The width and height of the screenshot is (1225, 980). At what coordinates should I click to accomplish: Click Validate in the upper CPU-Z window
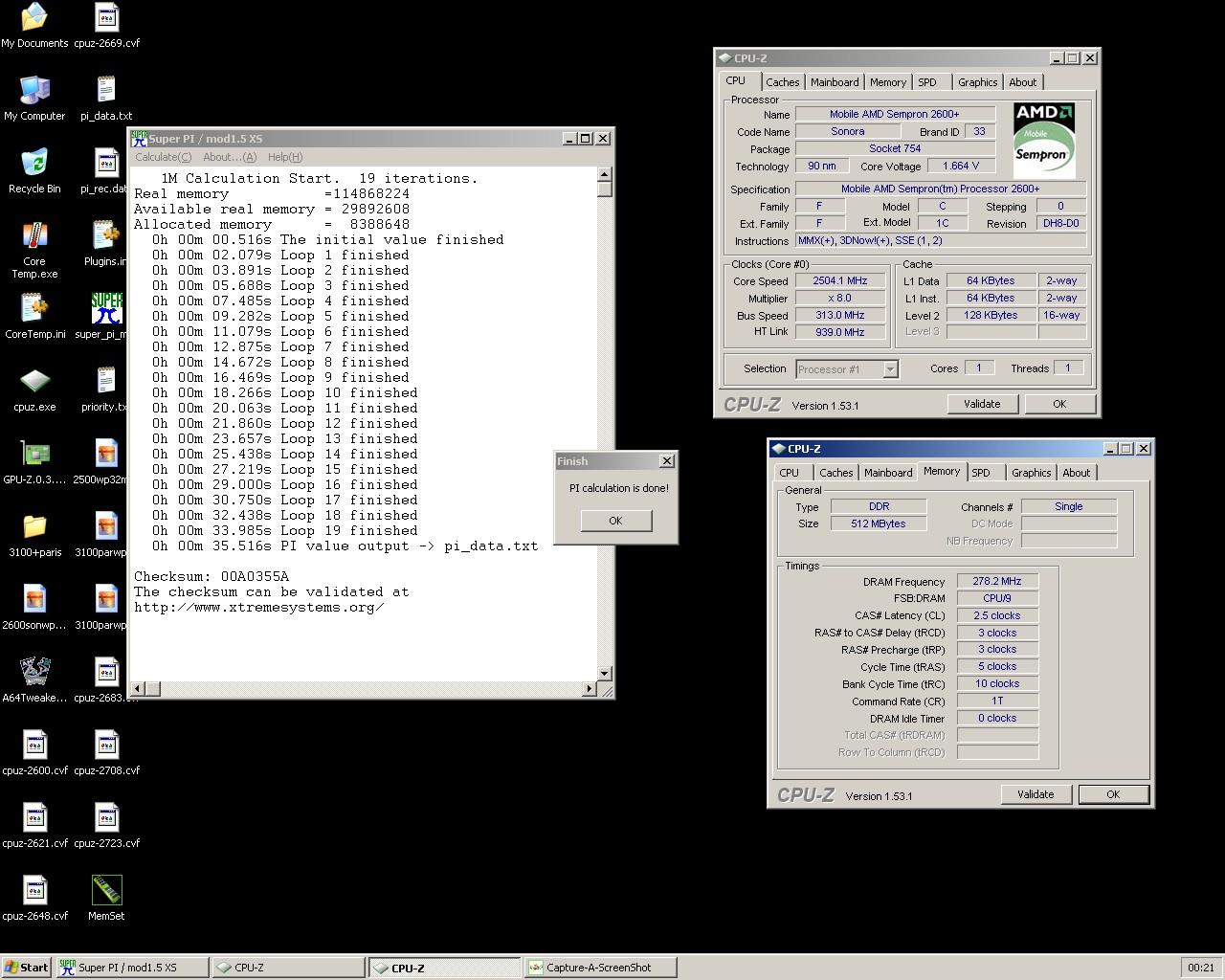pyautogui.click(x=982, y=404)
